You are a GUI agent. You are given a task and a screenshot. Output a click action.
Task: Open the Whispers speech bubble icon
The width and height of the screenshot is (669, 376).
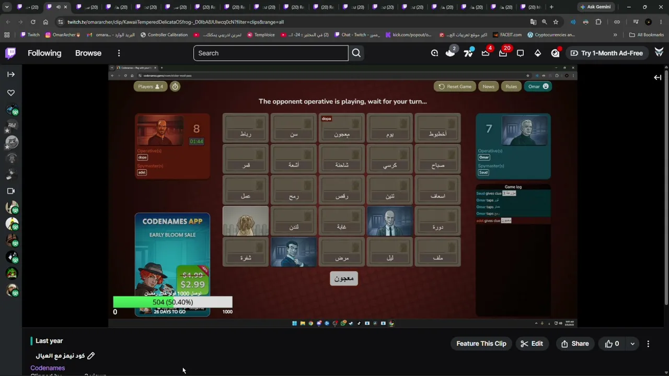click(x=520, y=53)
